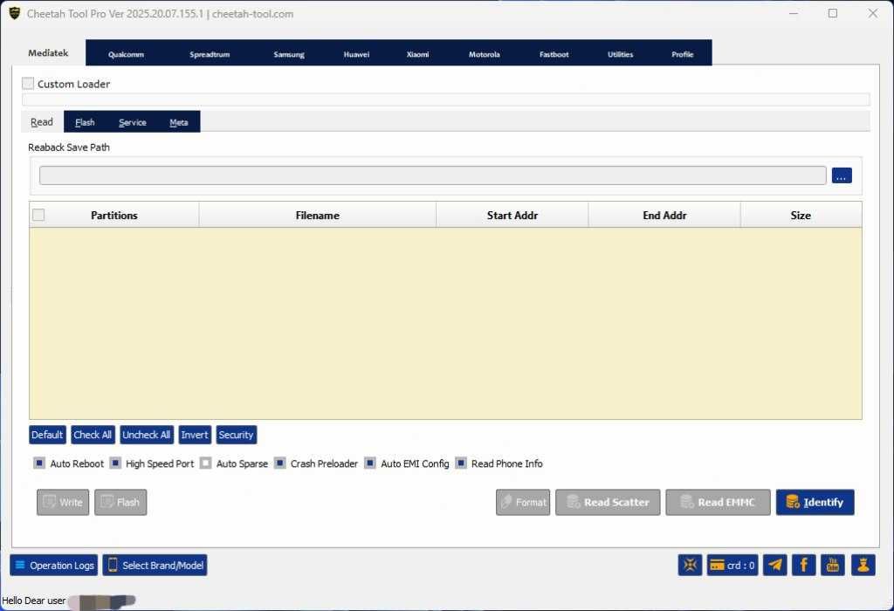
Task: Open the Meta sub-tab
Action: pos(178,122)
